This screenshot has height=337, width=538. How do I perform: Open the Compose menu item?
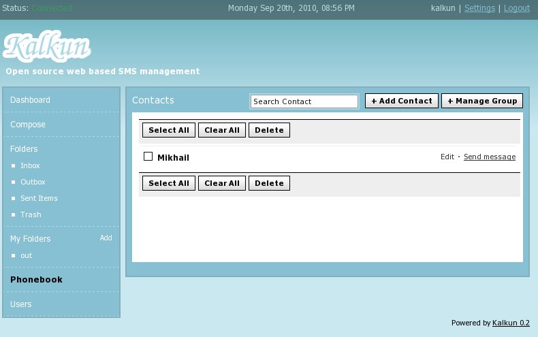point(28,124)
